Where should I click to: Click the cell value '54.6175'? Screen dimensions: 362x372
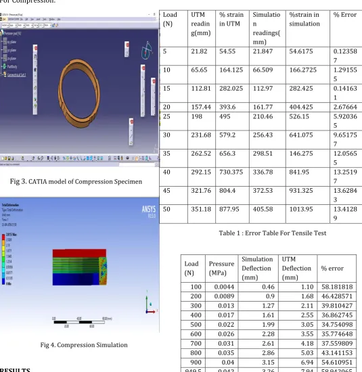coord(301,51)
